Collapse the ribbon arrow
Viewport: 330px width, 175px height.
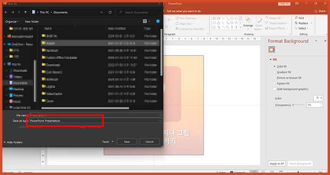[327, 34]
